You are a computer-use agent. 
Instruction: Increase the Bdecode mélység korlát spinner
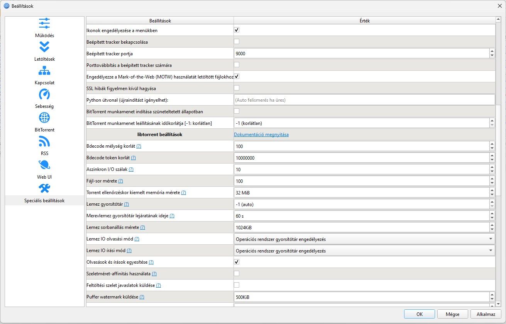coord(492,144)
